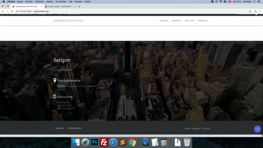Click the phone icon beside Give us a ring
The image size is (263, 148).
click(54, 97)
